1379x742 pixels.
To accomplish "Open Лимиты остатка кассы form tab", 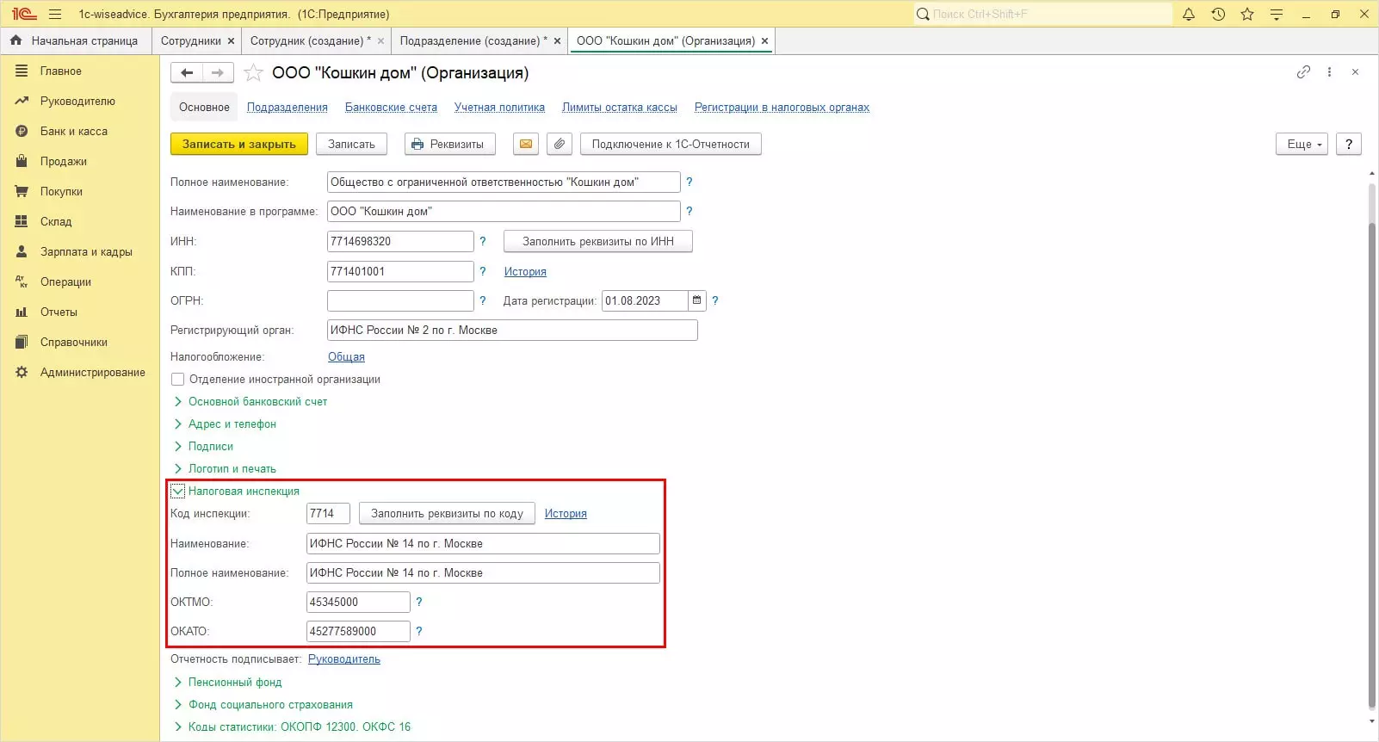I will point(620,108).
